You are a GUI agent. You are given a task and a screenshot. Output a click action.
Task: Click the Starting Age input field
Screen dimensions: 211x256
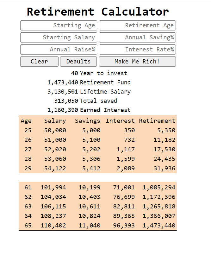[x=59, y=25]
